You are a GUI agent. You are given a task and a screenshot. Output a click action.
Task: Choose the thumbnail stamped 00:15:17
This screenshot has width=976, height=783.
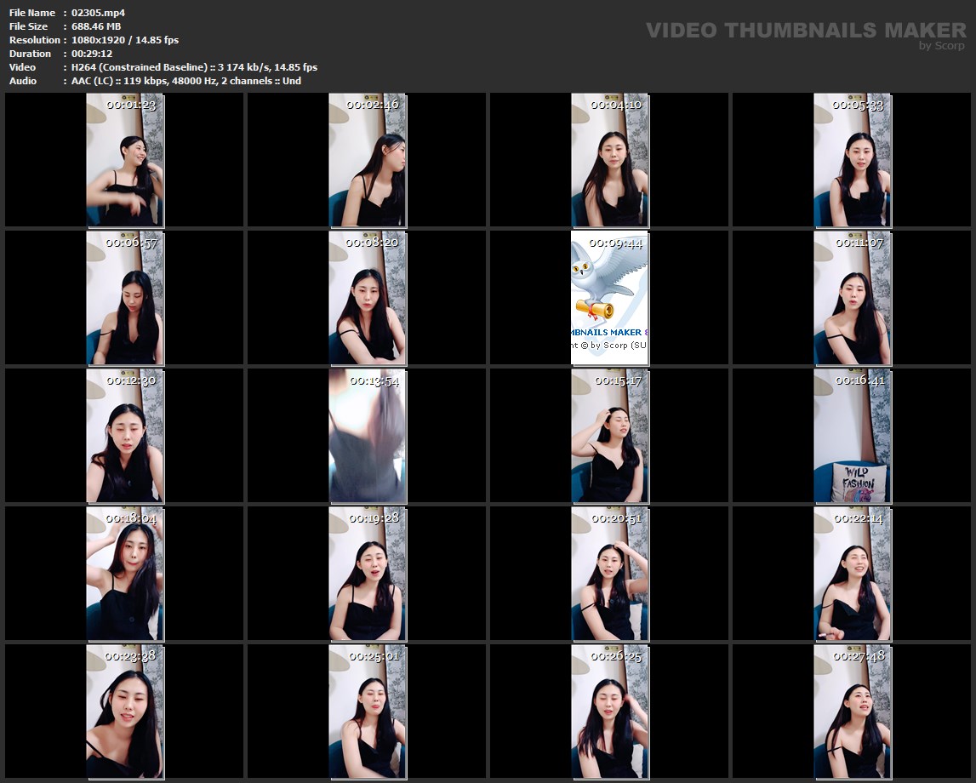(609, 436)
